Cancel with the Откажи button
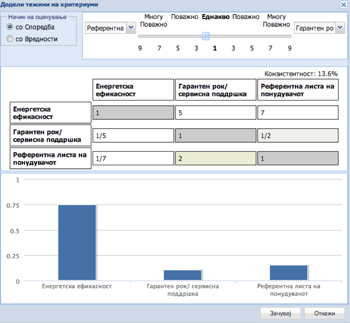This screenshot has width=350, height=323. click(x=325, y=313)
